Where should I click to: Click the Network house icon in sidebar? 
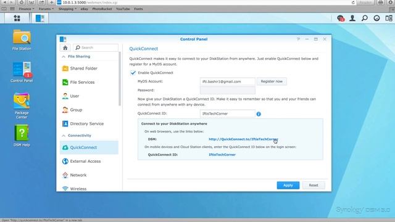[x=65, y=175]
